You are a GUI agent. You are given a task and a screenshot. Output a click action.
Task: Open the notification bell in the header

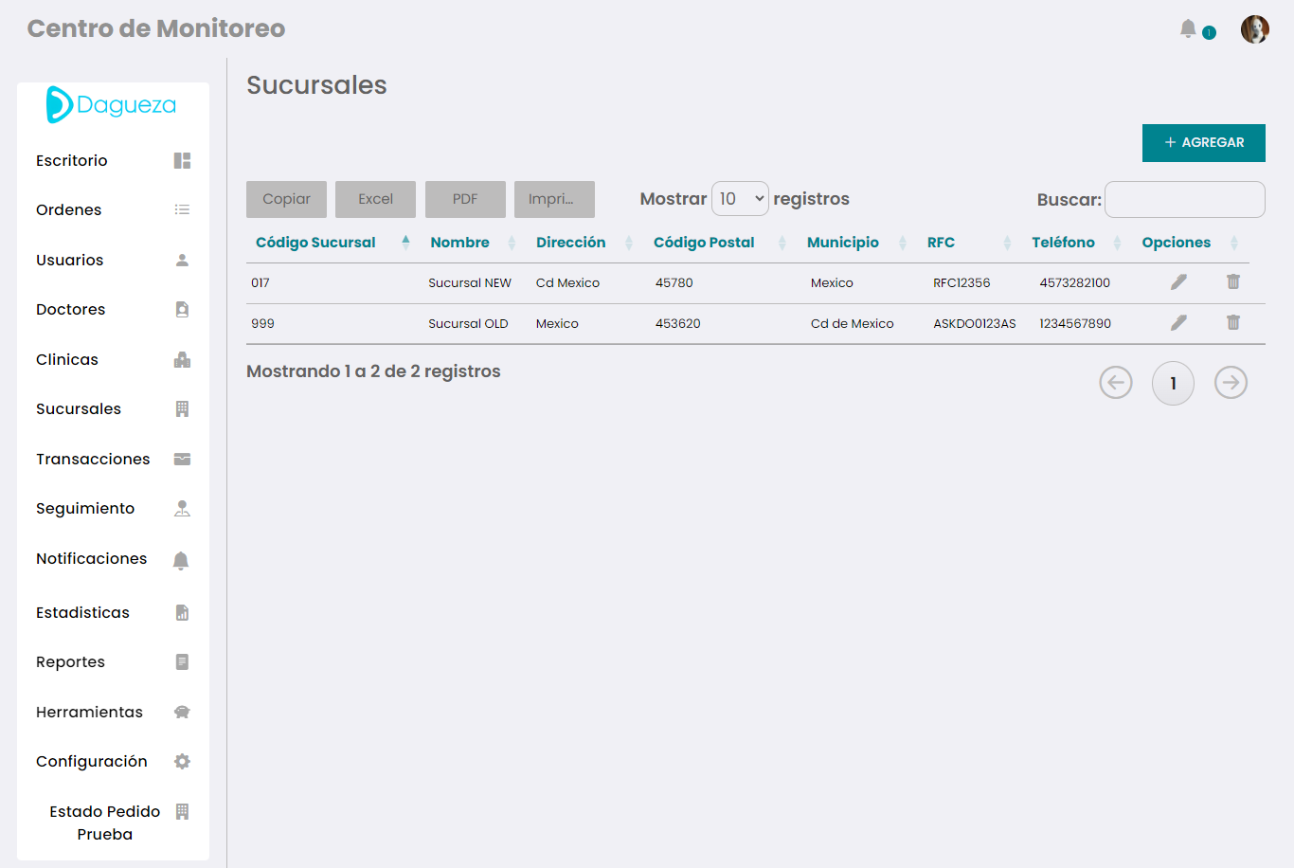[1188, 28]
